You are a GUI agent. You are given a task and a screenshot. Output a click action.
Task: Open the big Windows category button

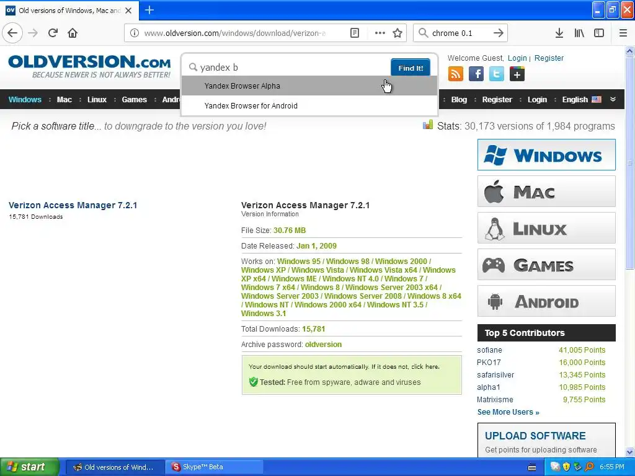[x=546, y=154]
